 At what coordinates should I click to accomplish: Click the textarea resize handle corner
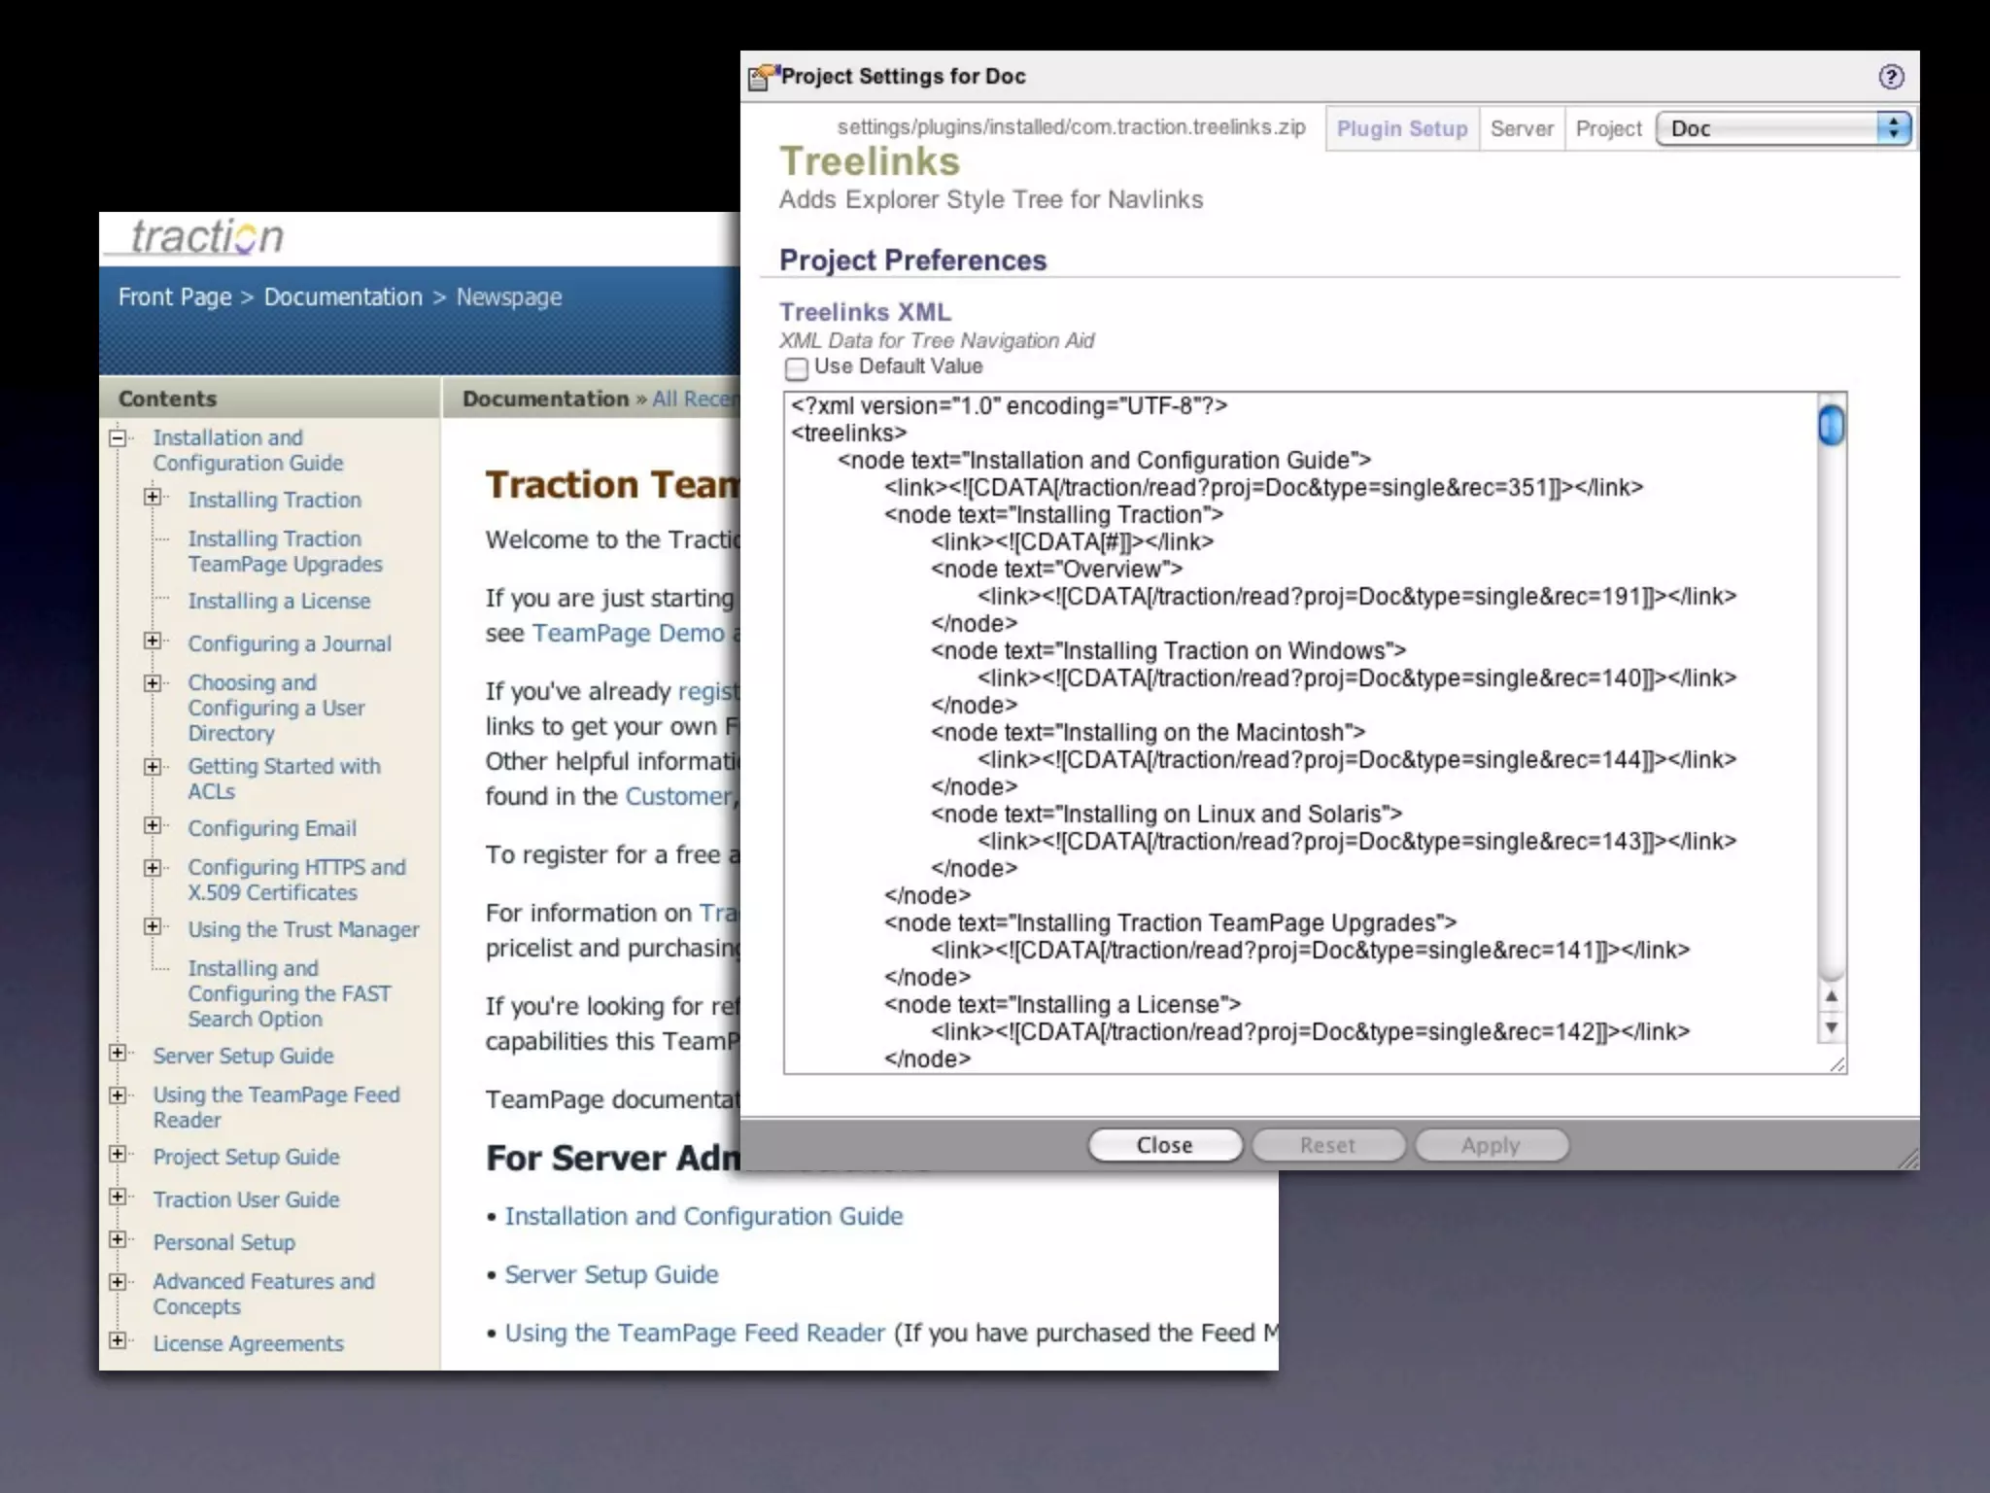[1836, 1064]
